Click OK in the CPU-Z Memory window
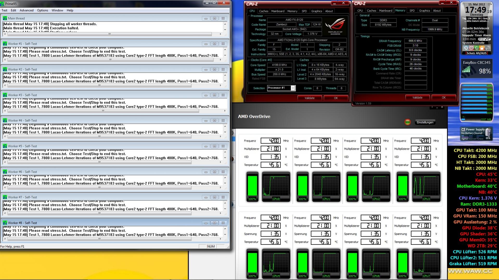The width and height of the screenshot is (499, 280). pos(444,98)
